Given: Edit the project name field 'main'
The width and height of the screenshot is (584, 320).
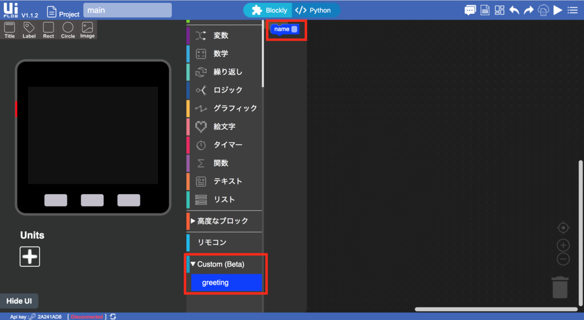Looking at the screenshot, I should [x=127, y=10].
